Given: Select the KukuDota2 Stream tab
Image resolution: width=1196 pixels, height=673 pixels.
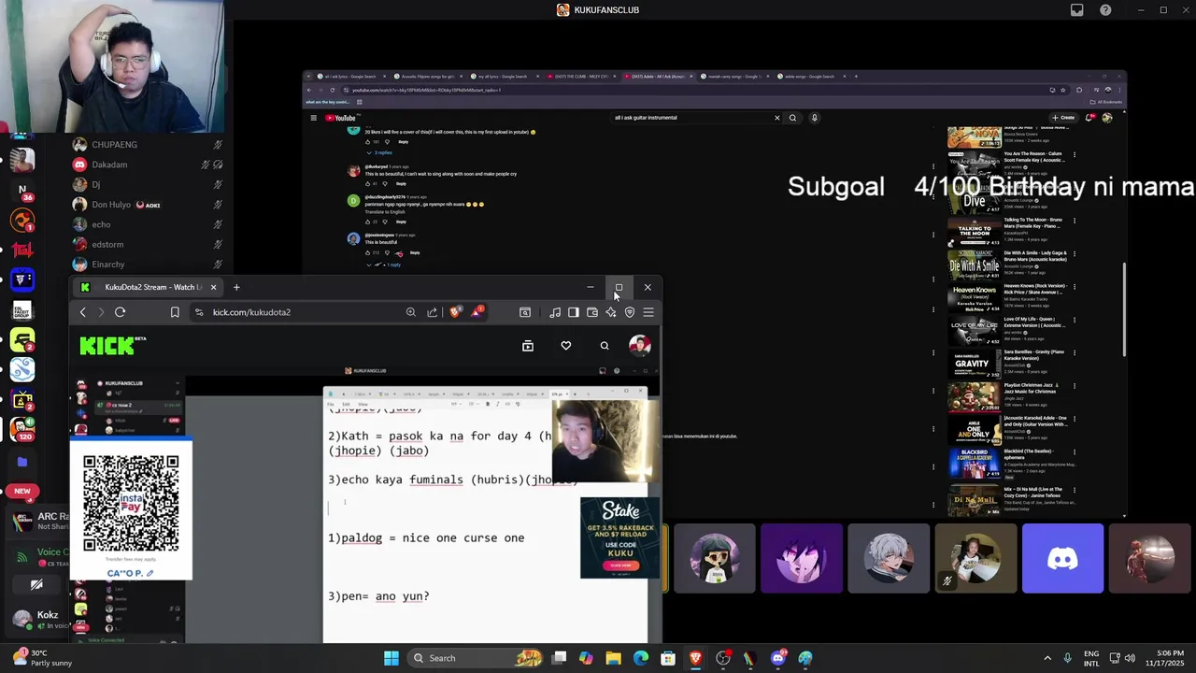Looking at the screenshot, I should pos(149,287).
